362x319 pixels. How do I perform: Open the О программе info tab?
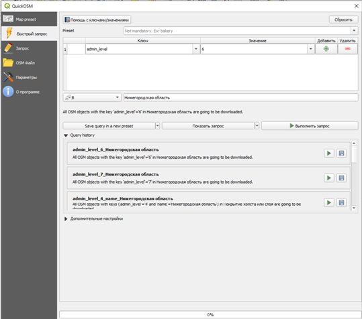(x=29, y=92)
